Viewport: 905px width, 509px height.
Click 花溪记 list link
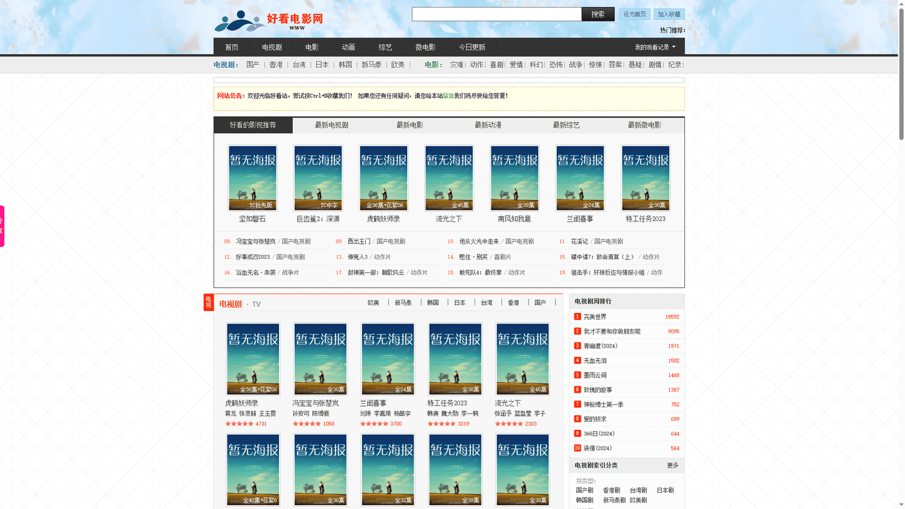pos(579,241)
